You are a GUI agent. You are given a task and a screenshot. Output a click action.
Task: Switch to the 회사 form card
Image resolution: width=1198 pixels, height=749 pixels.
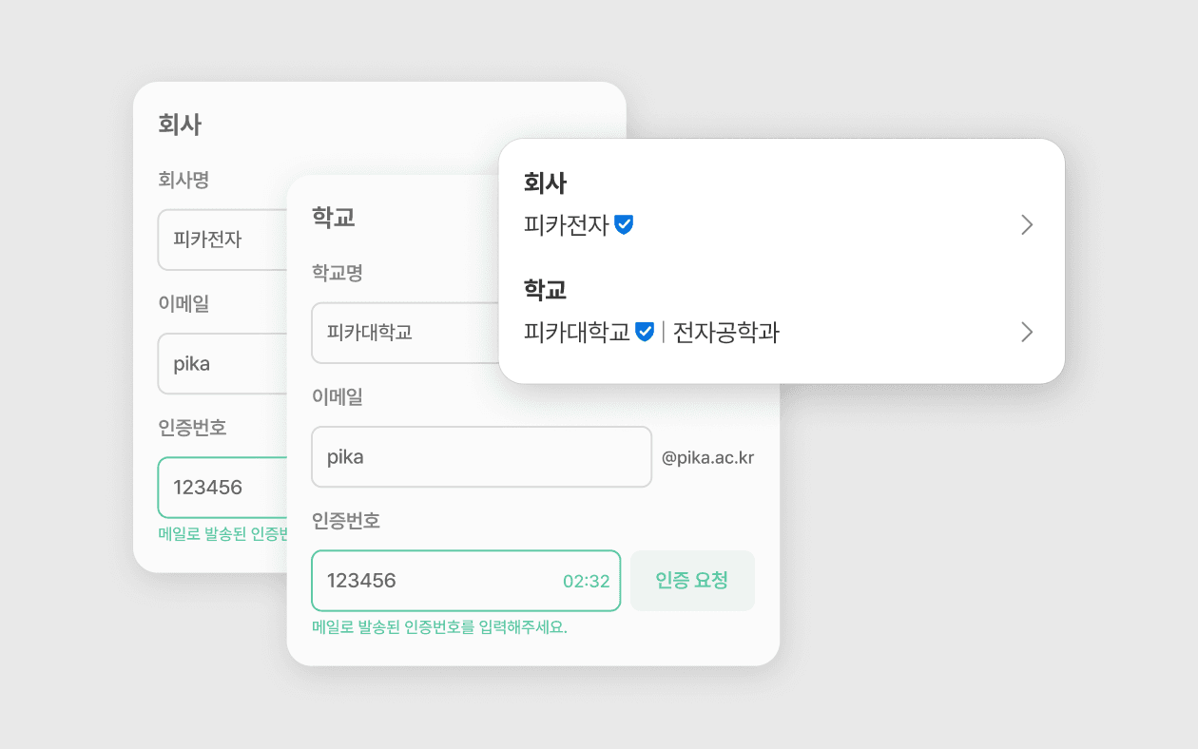click(x=179, y=124)
